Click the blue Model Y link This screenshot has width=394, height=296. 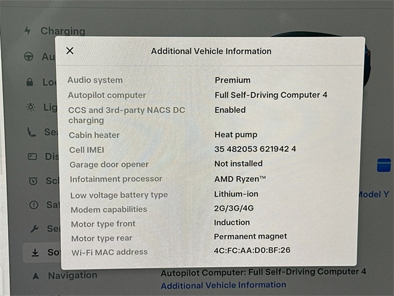374,194
